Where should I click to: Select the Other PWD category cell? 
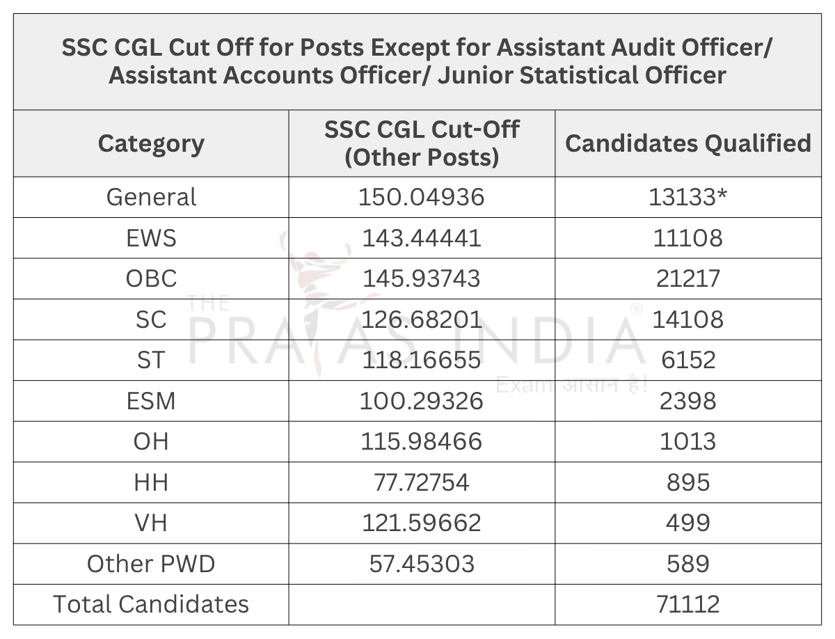click(151, 564)
